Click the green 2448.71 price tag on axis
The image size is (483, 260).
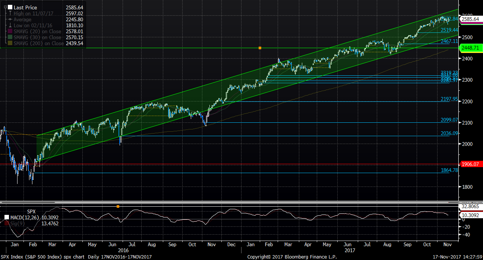(x=471, y=48)
